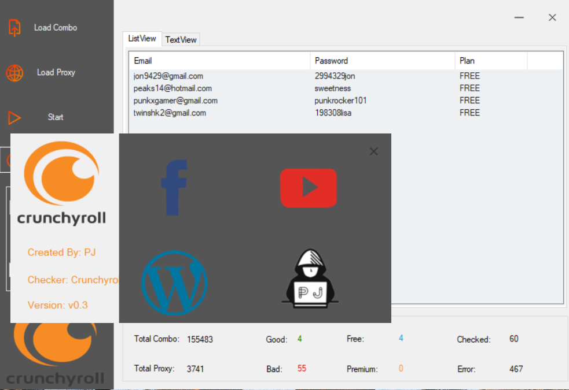Select the "Version: v0.3" text
Viewport: 569px width, 390px height.
[58, 305]
